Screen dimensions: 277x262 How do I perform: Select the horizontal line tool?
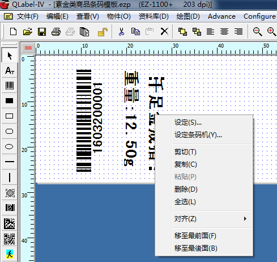click(10, 162)
